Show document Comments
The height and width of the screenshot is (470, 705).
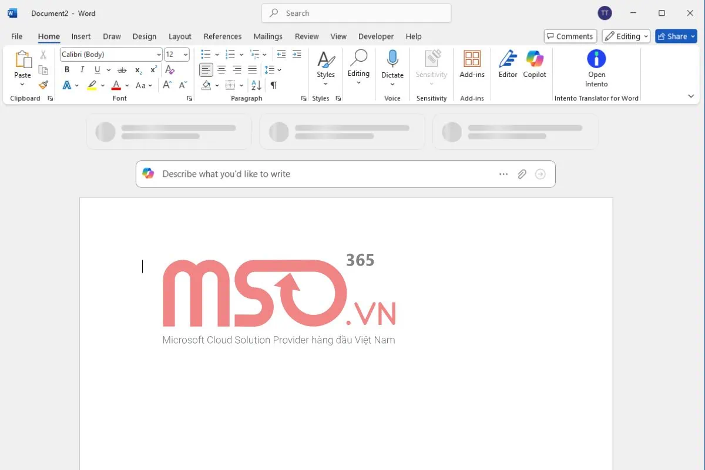click(569, 36)
